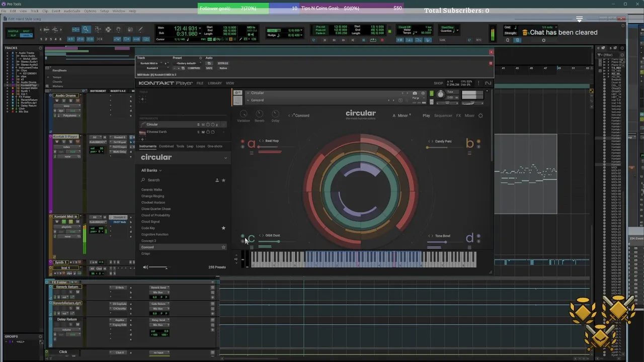Switch to the Loops tab
The width and height of the screenshot is (644, 362).
[x=200, y=146]
